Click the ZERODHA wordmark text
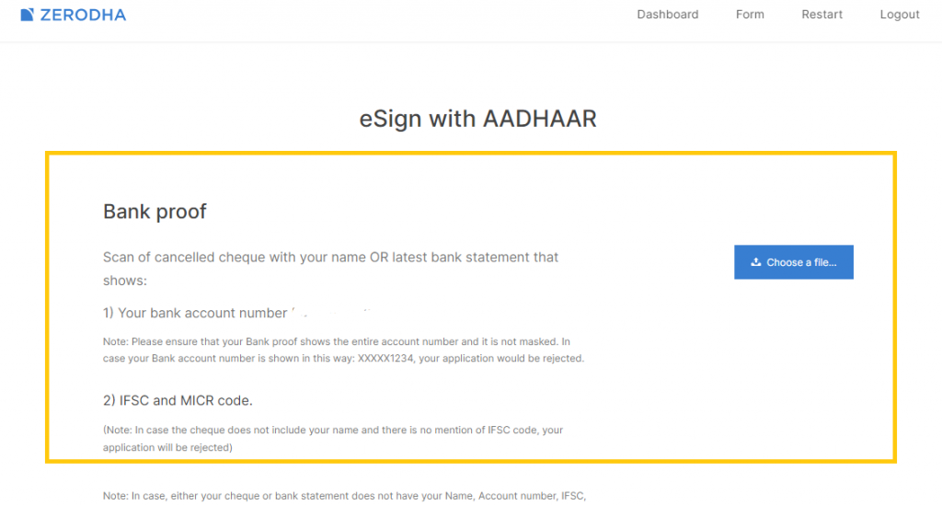This screenshot has width=942, height=506. point(83,15)
